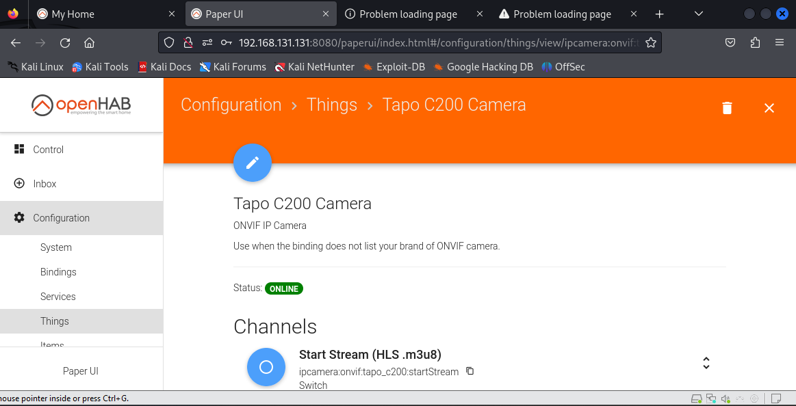Click the Start Stream channel circle icon
Image resolution: width=796 pixels, height=406 pixels.
point(266,367)
